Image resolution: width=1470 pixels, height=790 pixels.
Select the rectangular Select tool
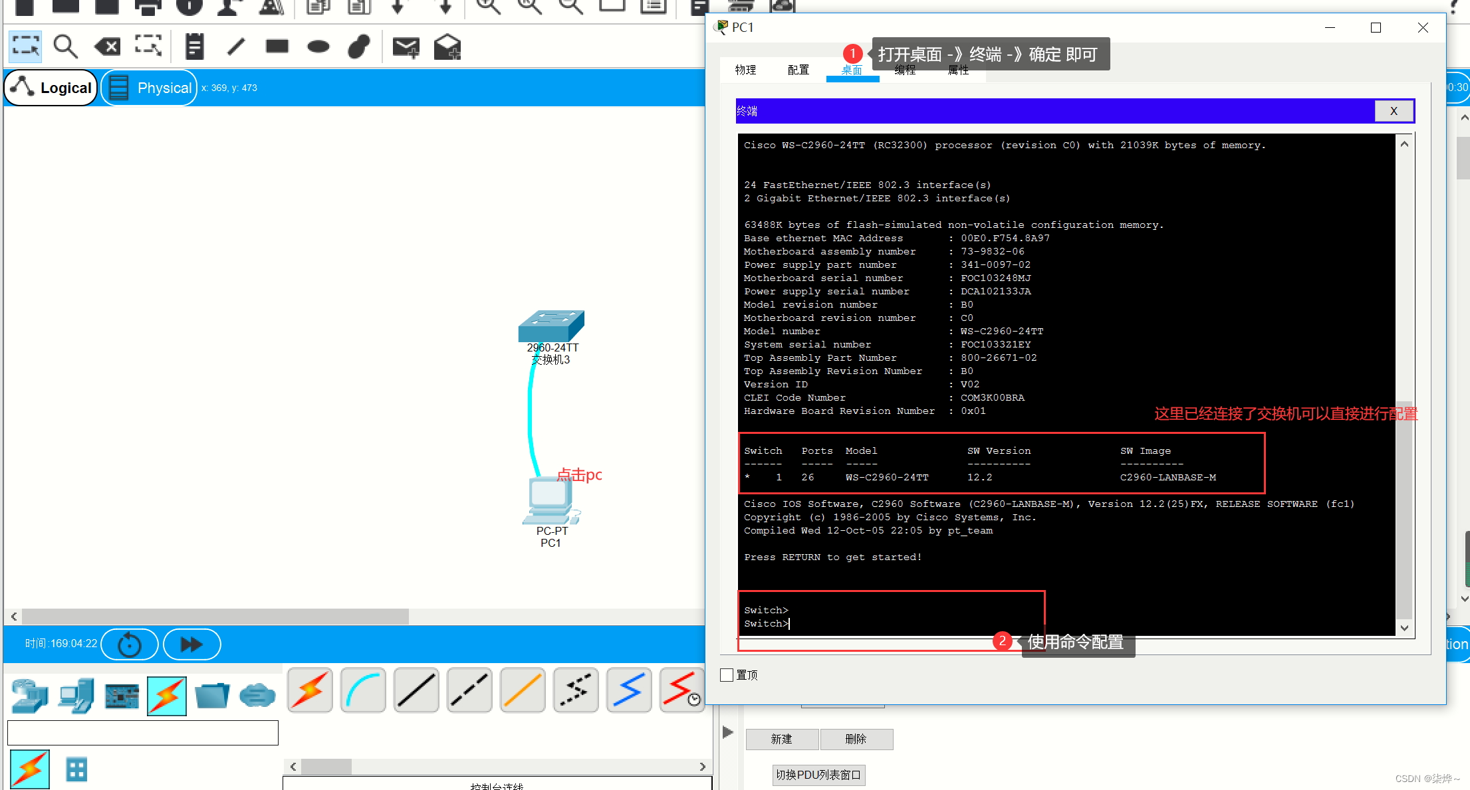(x=26, y=47)
